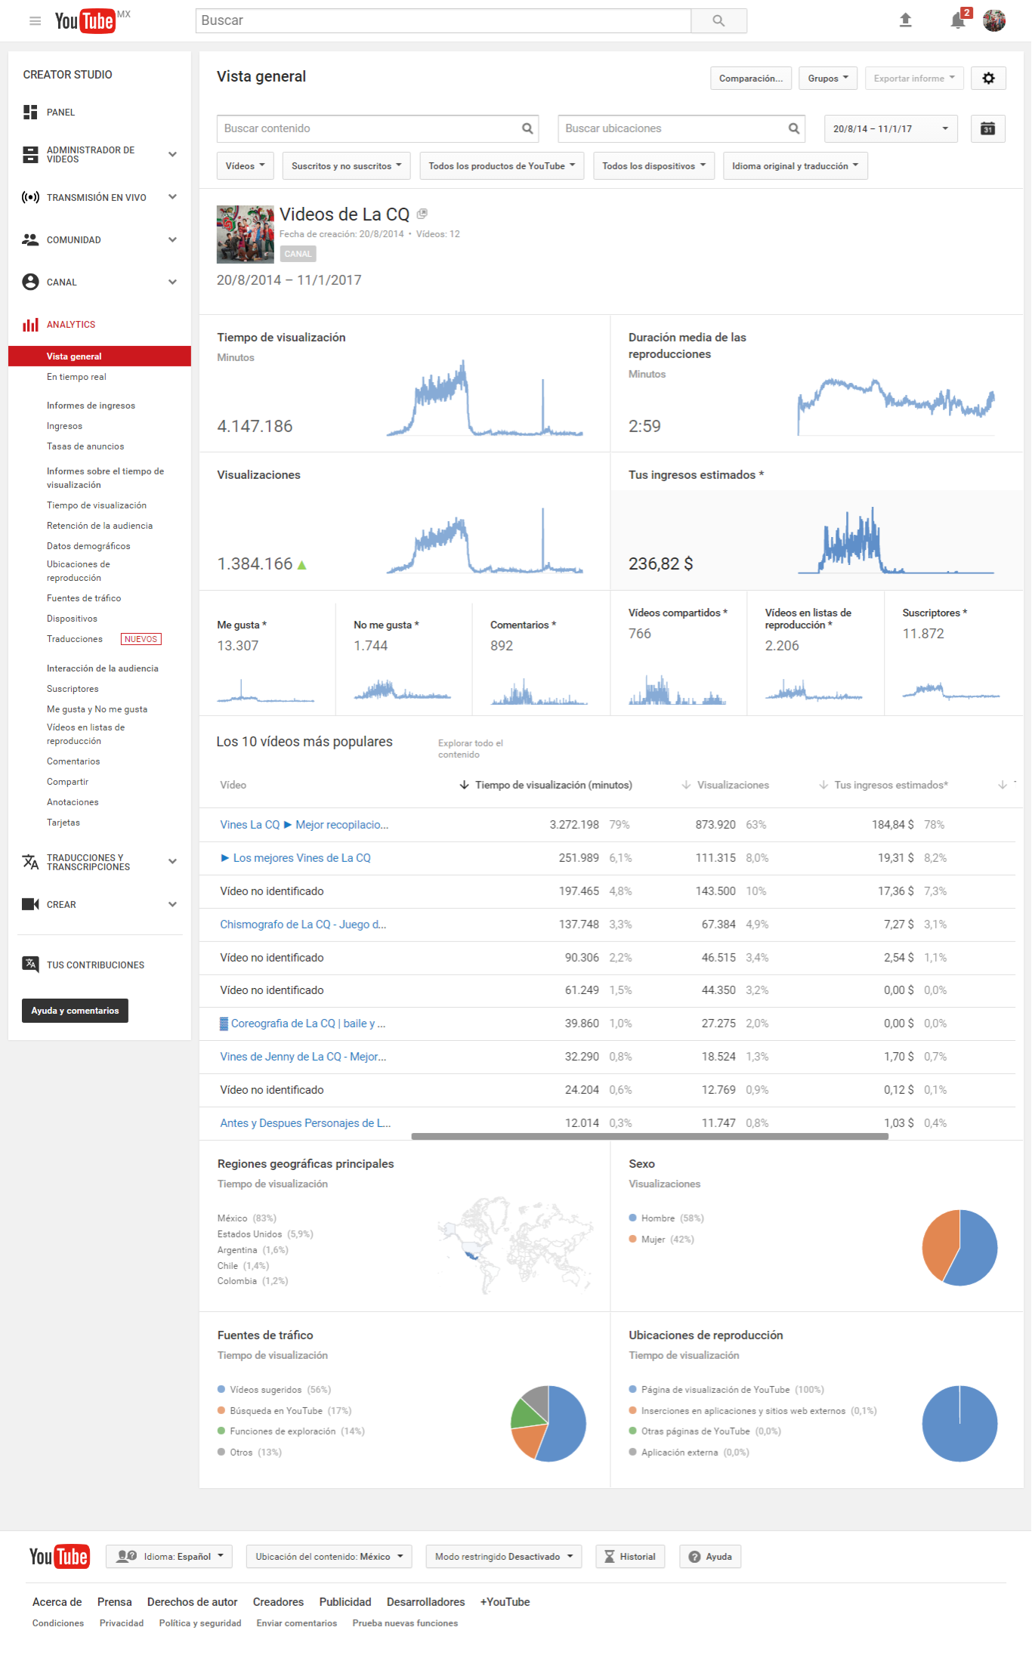Click the Comparación... button
The height and width of the screenshot is (1655, 1032).
751,79
